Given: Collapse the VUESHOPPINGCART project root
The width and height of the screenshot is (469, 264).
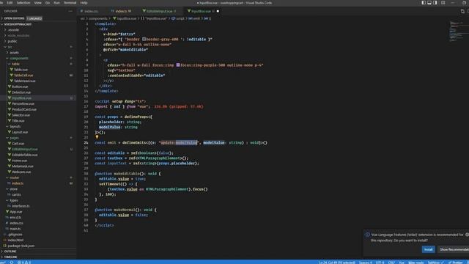Looking at the screenshot, I should (18, 24).
